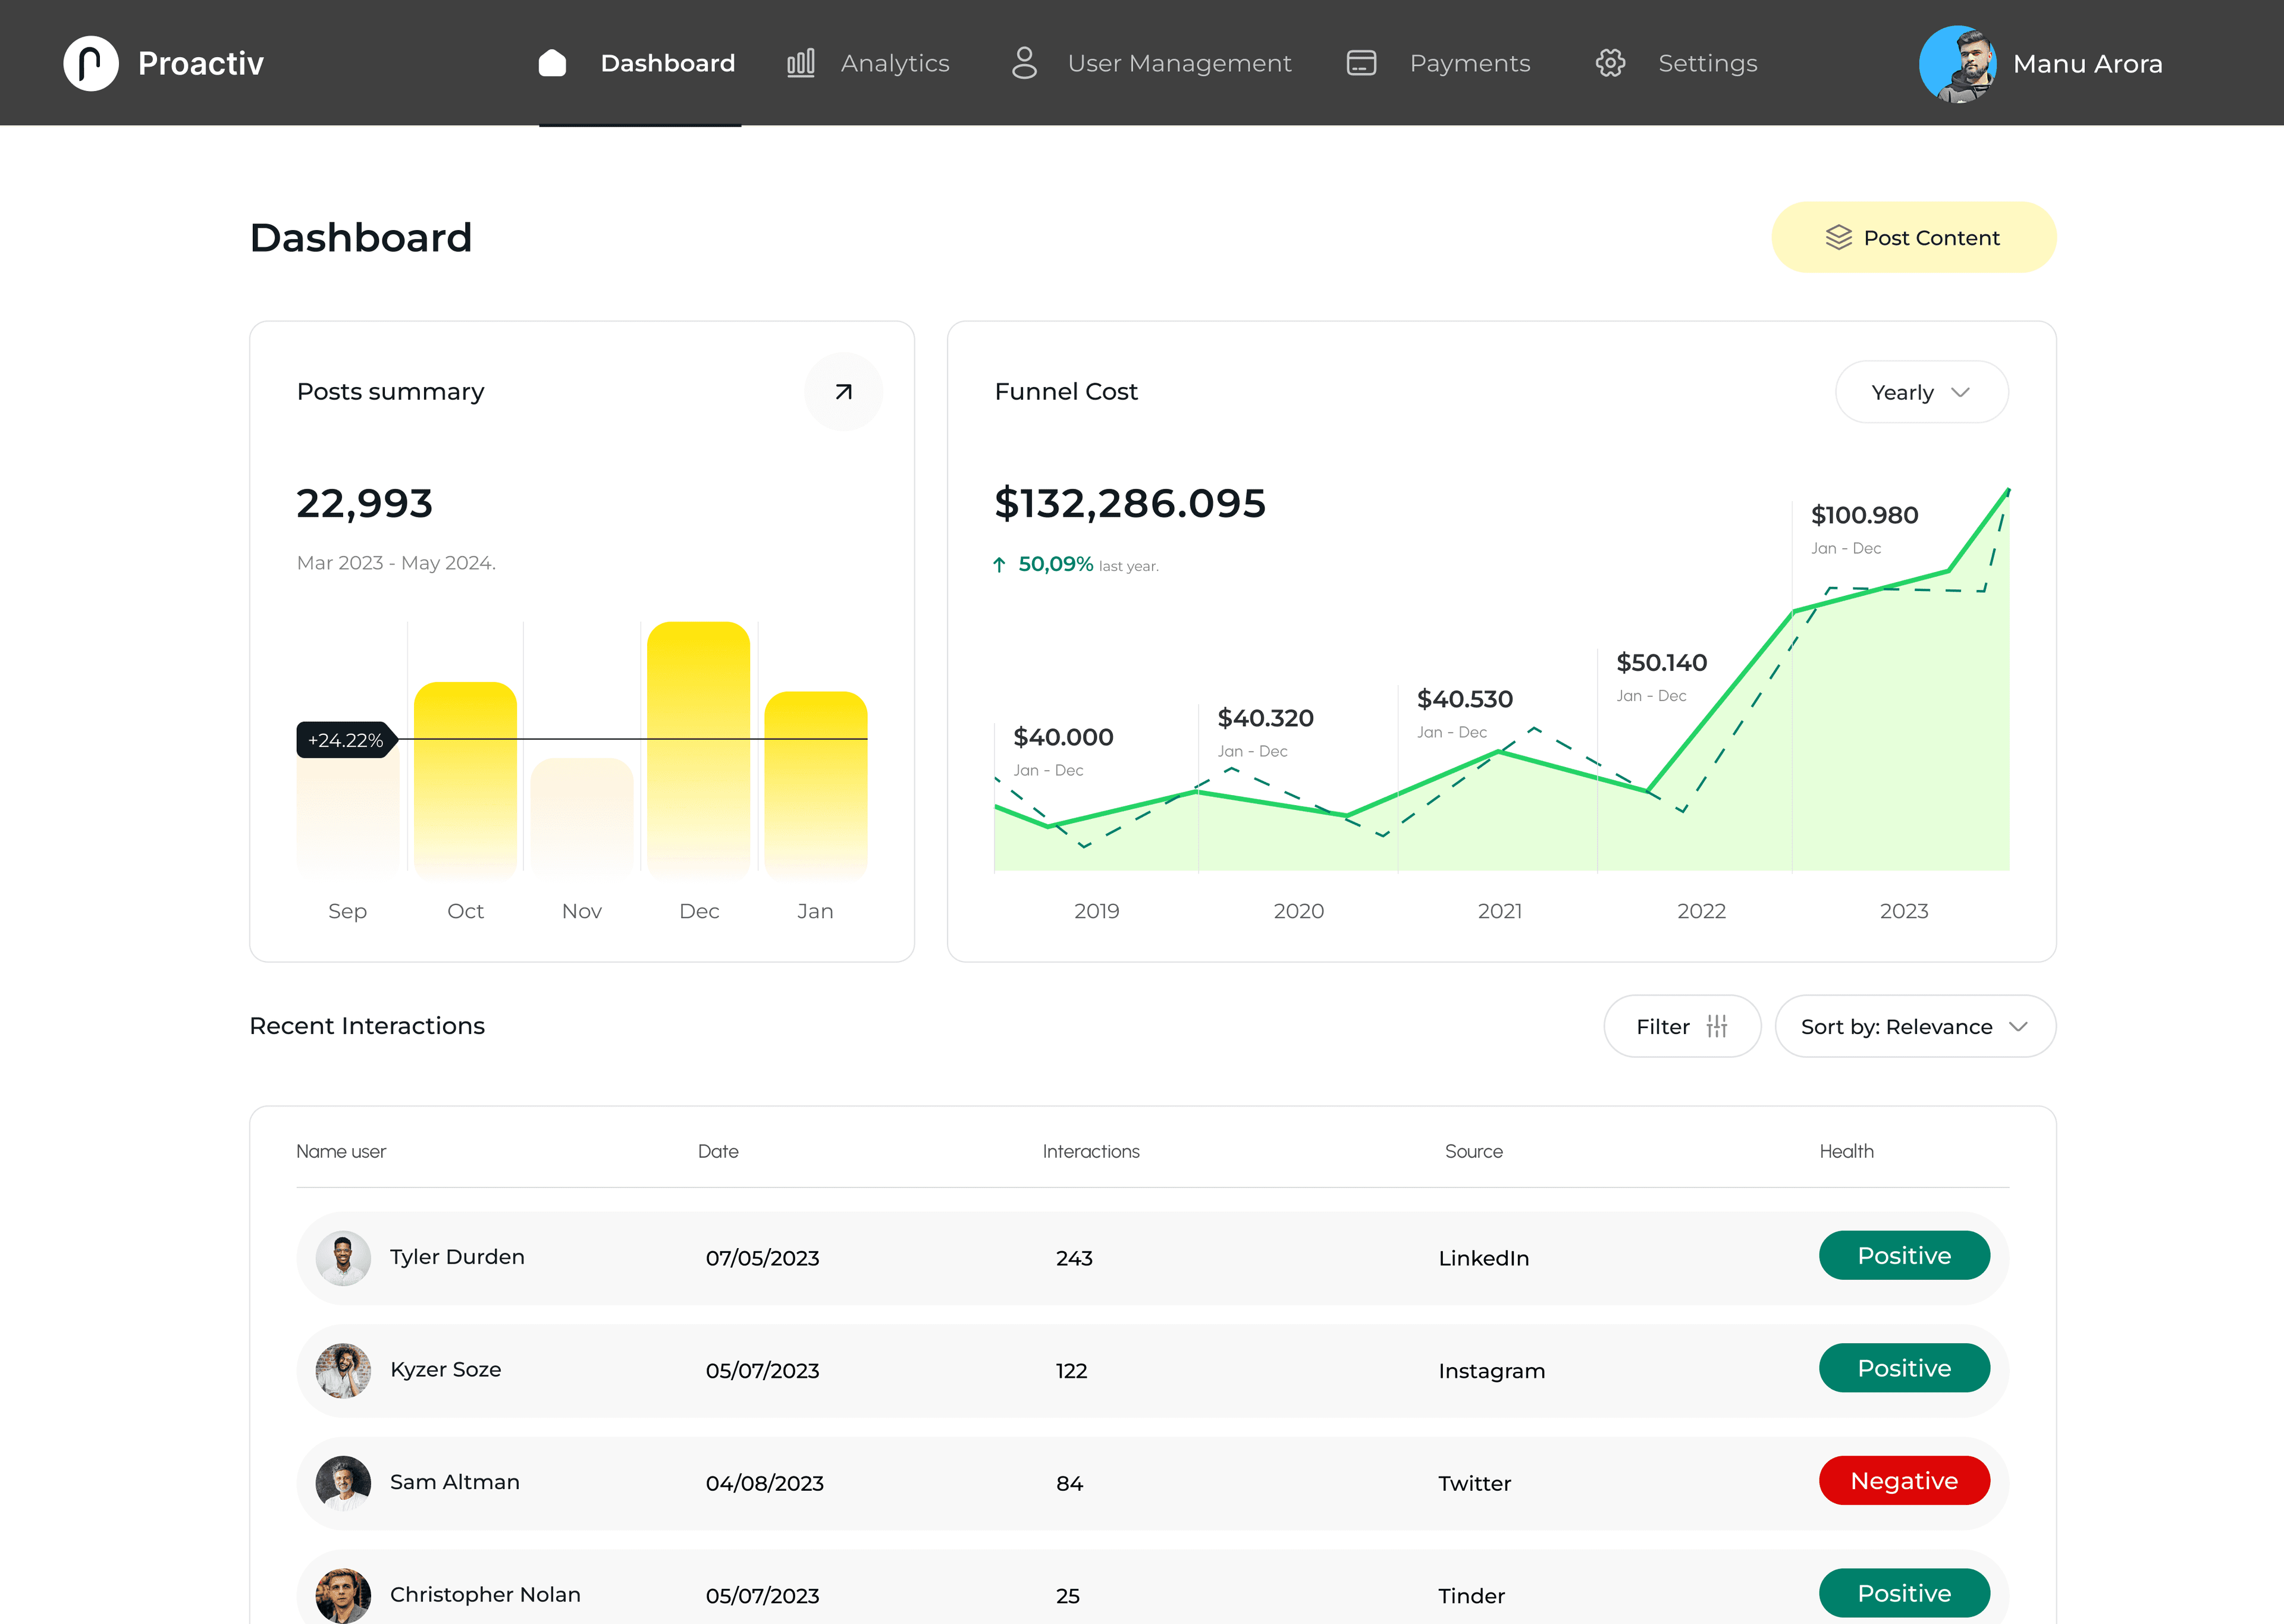The width and height of the screenshot is (2284, 1624).
Task: Open the Yearly dropdown on Funnel Cost
Action: pos(1920,392)
